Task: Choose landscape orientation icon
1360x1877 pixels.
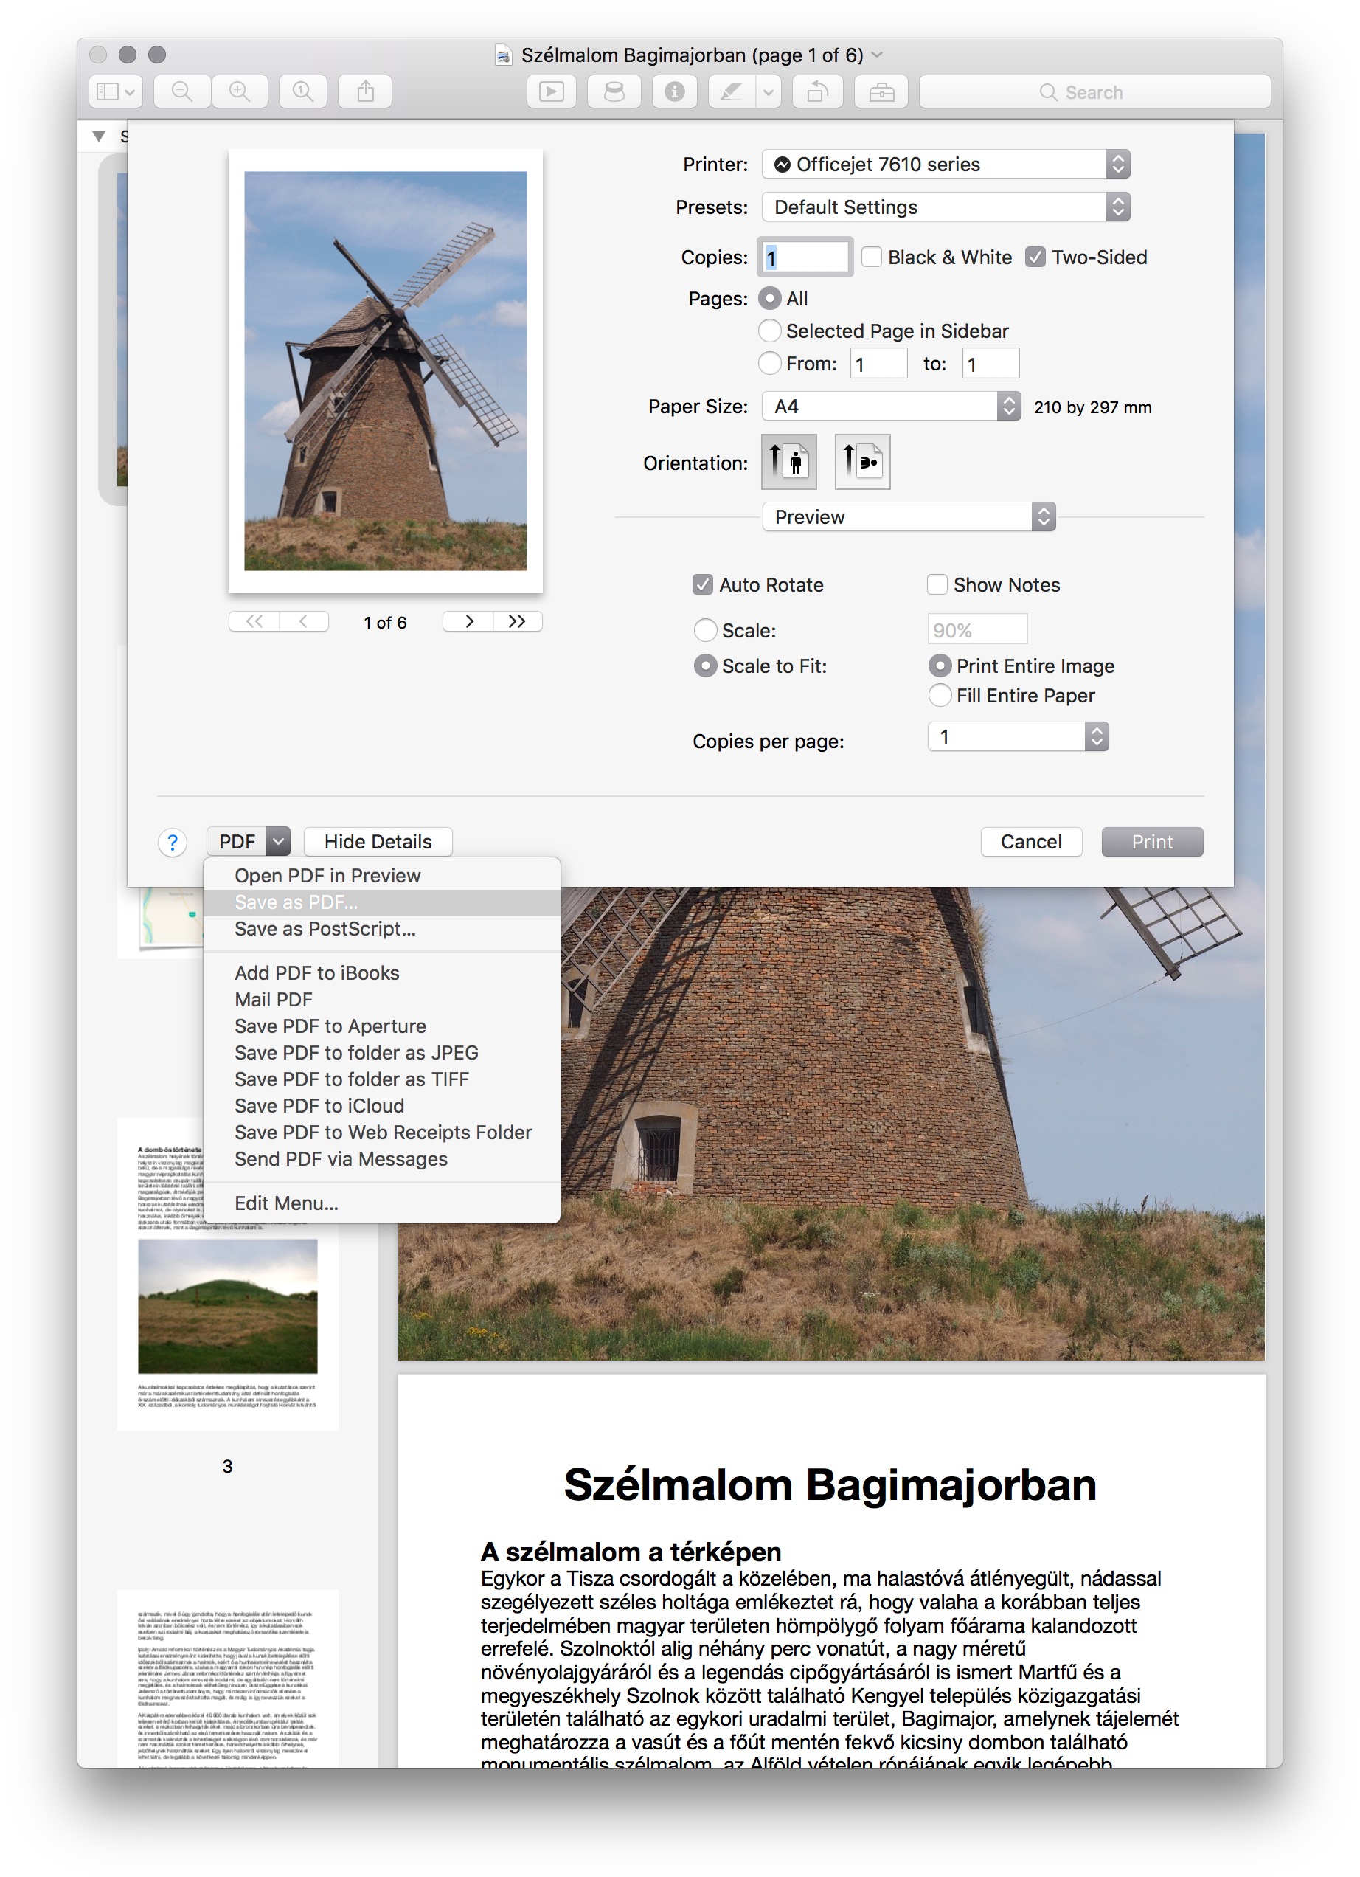Action: [x=863, y=462]
